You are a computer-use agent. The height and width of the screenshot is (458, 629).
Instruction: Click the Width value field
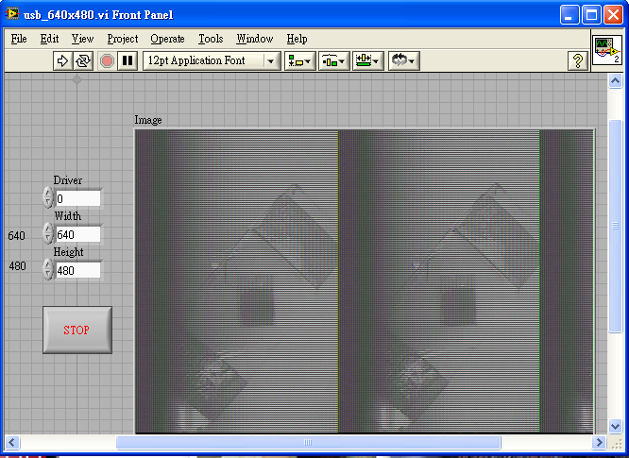[77, 234]
